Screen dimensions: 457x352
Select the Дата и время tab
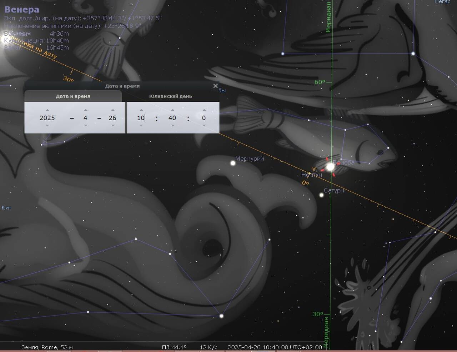[73, 96]
